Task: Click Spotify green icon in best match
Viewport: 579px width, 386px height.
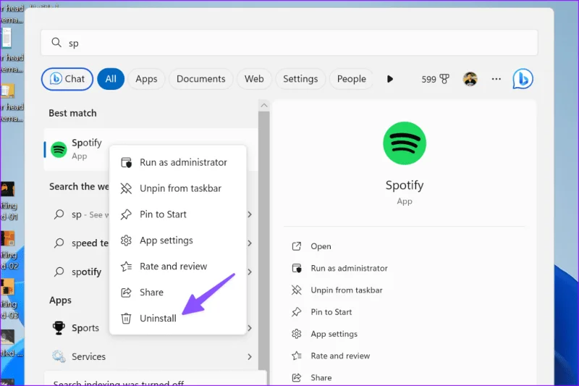Action: click(x=59, y=150)
